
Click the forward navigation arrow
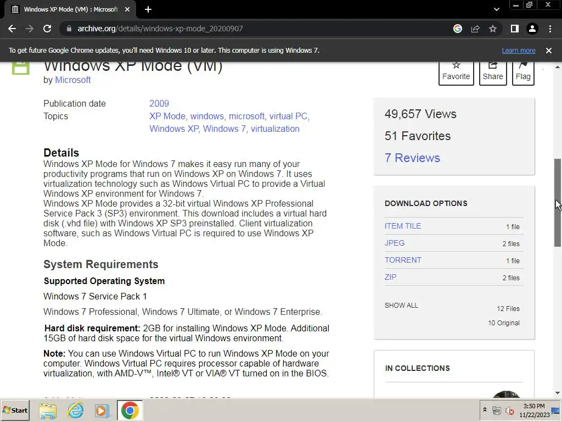coord(30,29)
